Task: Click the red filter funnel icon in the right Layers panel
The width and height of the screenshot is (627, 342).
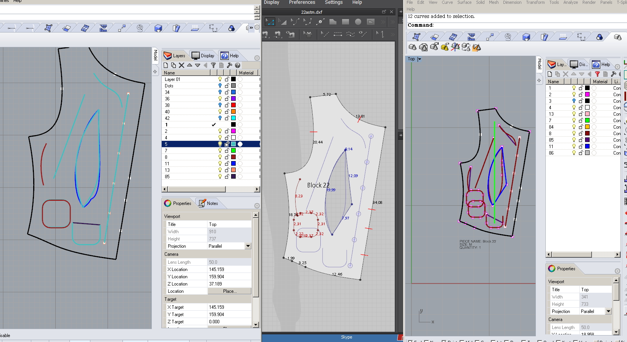Action: tap(597, 74)
